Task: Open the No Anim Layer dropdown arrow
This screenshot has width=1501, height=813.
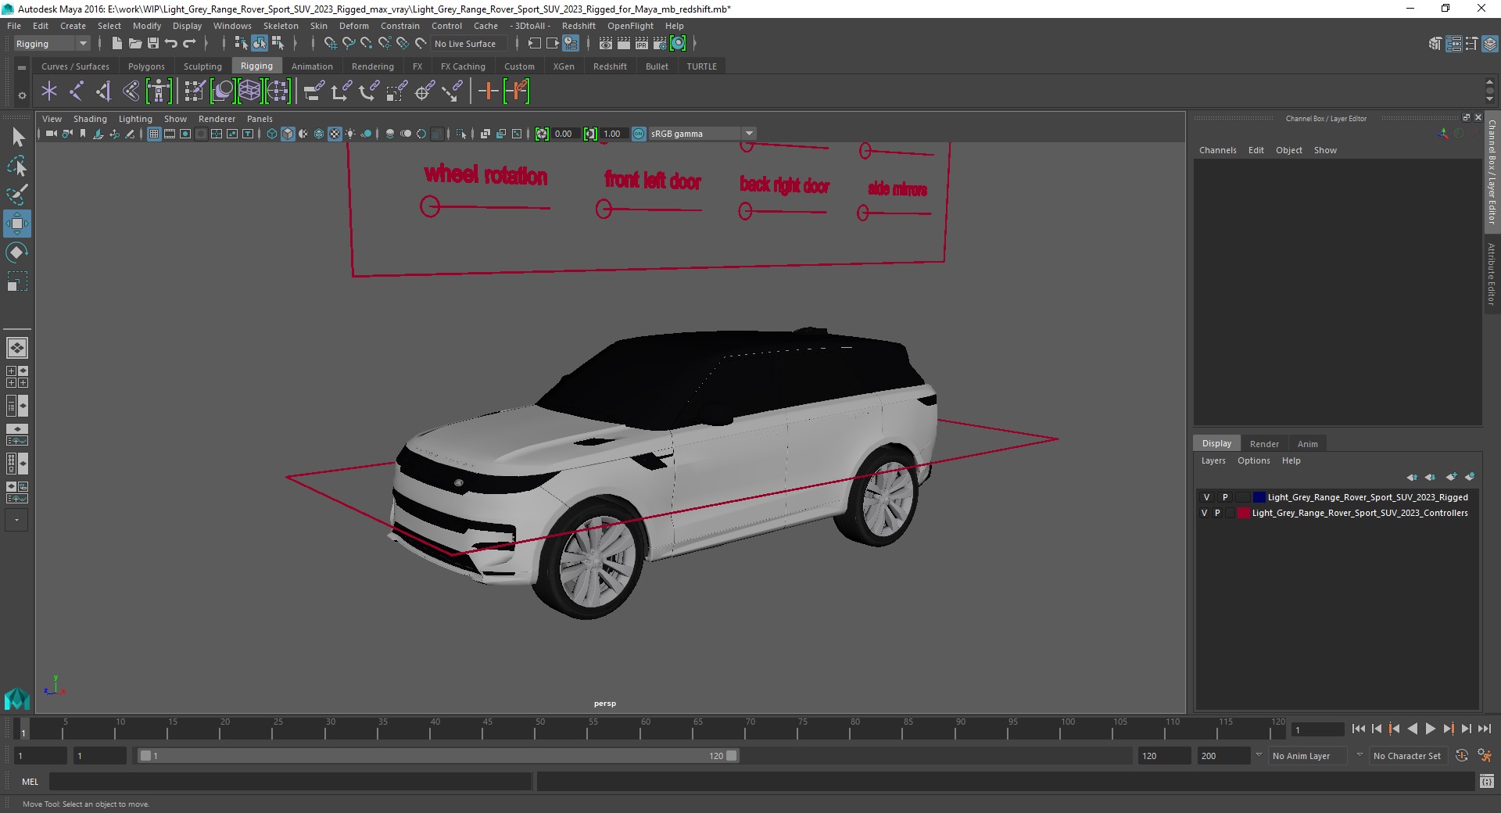Action: click(1258, 755)
